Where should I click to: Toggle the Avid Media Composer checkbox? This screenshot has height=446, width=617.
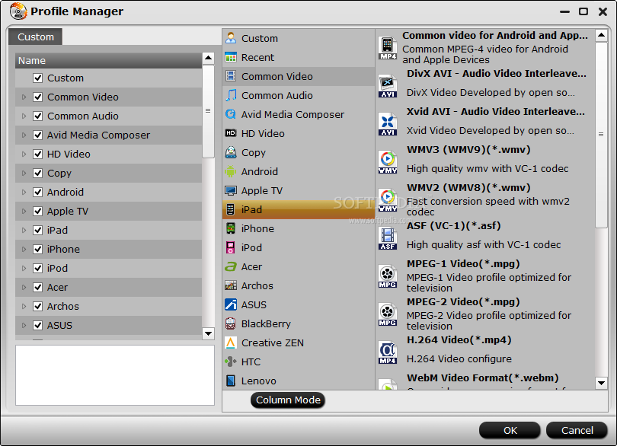pos(38,135)
